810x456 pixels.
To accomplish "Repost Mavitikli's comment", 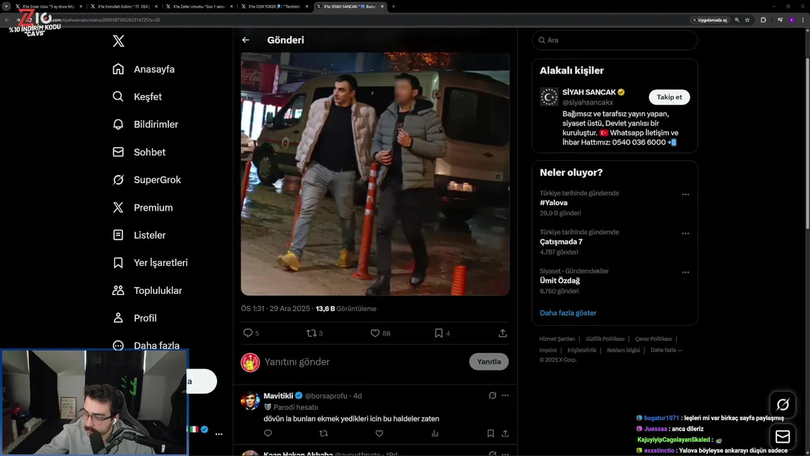I will tap(323, 434).
